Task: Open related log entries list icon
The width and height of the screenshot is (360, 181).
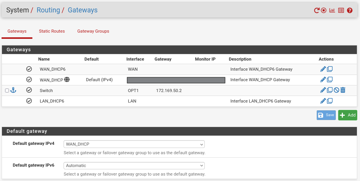Action: 341,10
